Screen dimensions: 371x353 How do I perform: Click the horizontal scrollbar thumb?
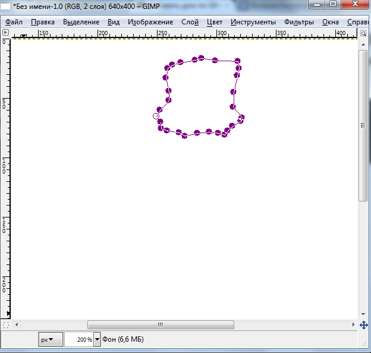point(161,325)
